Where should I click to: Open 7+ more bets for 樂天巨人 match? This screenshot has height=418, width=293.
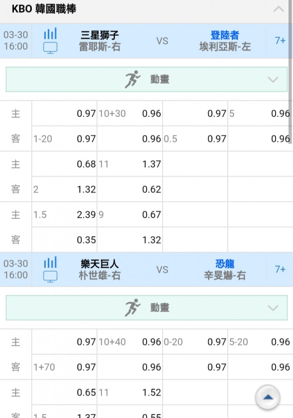280,269
